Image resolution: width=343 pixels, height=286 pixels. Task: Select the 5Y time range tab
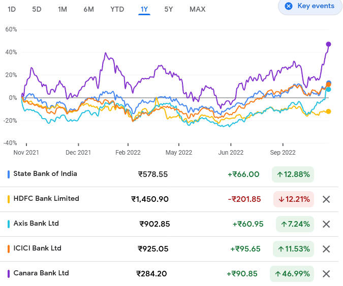(x=169, y=9)
